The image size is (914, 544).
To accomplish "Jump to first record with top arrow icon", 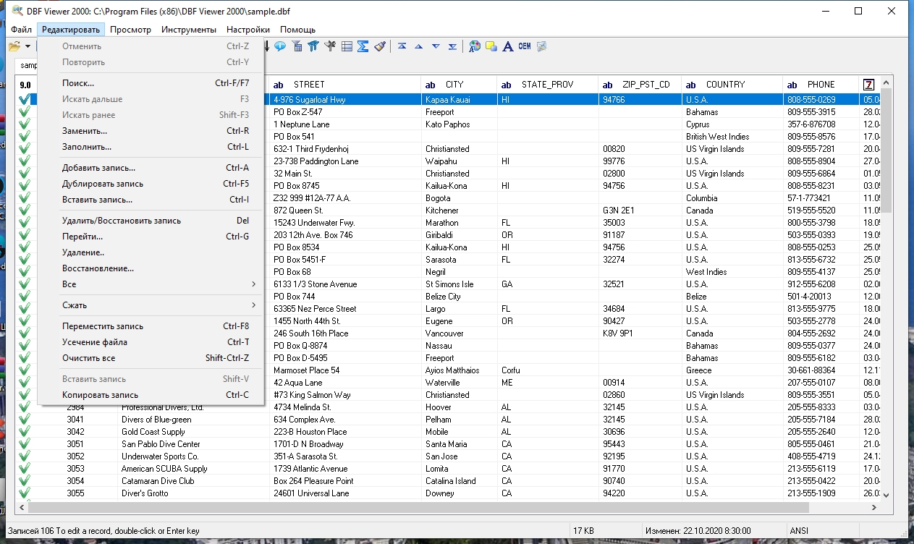I will click(402, 46).
